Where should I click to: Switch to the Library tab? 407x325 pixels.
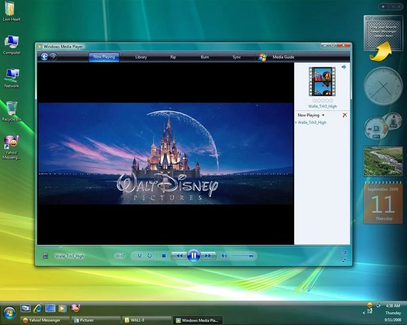[141, 57]
